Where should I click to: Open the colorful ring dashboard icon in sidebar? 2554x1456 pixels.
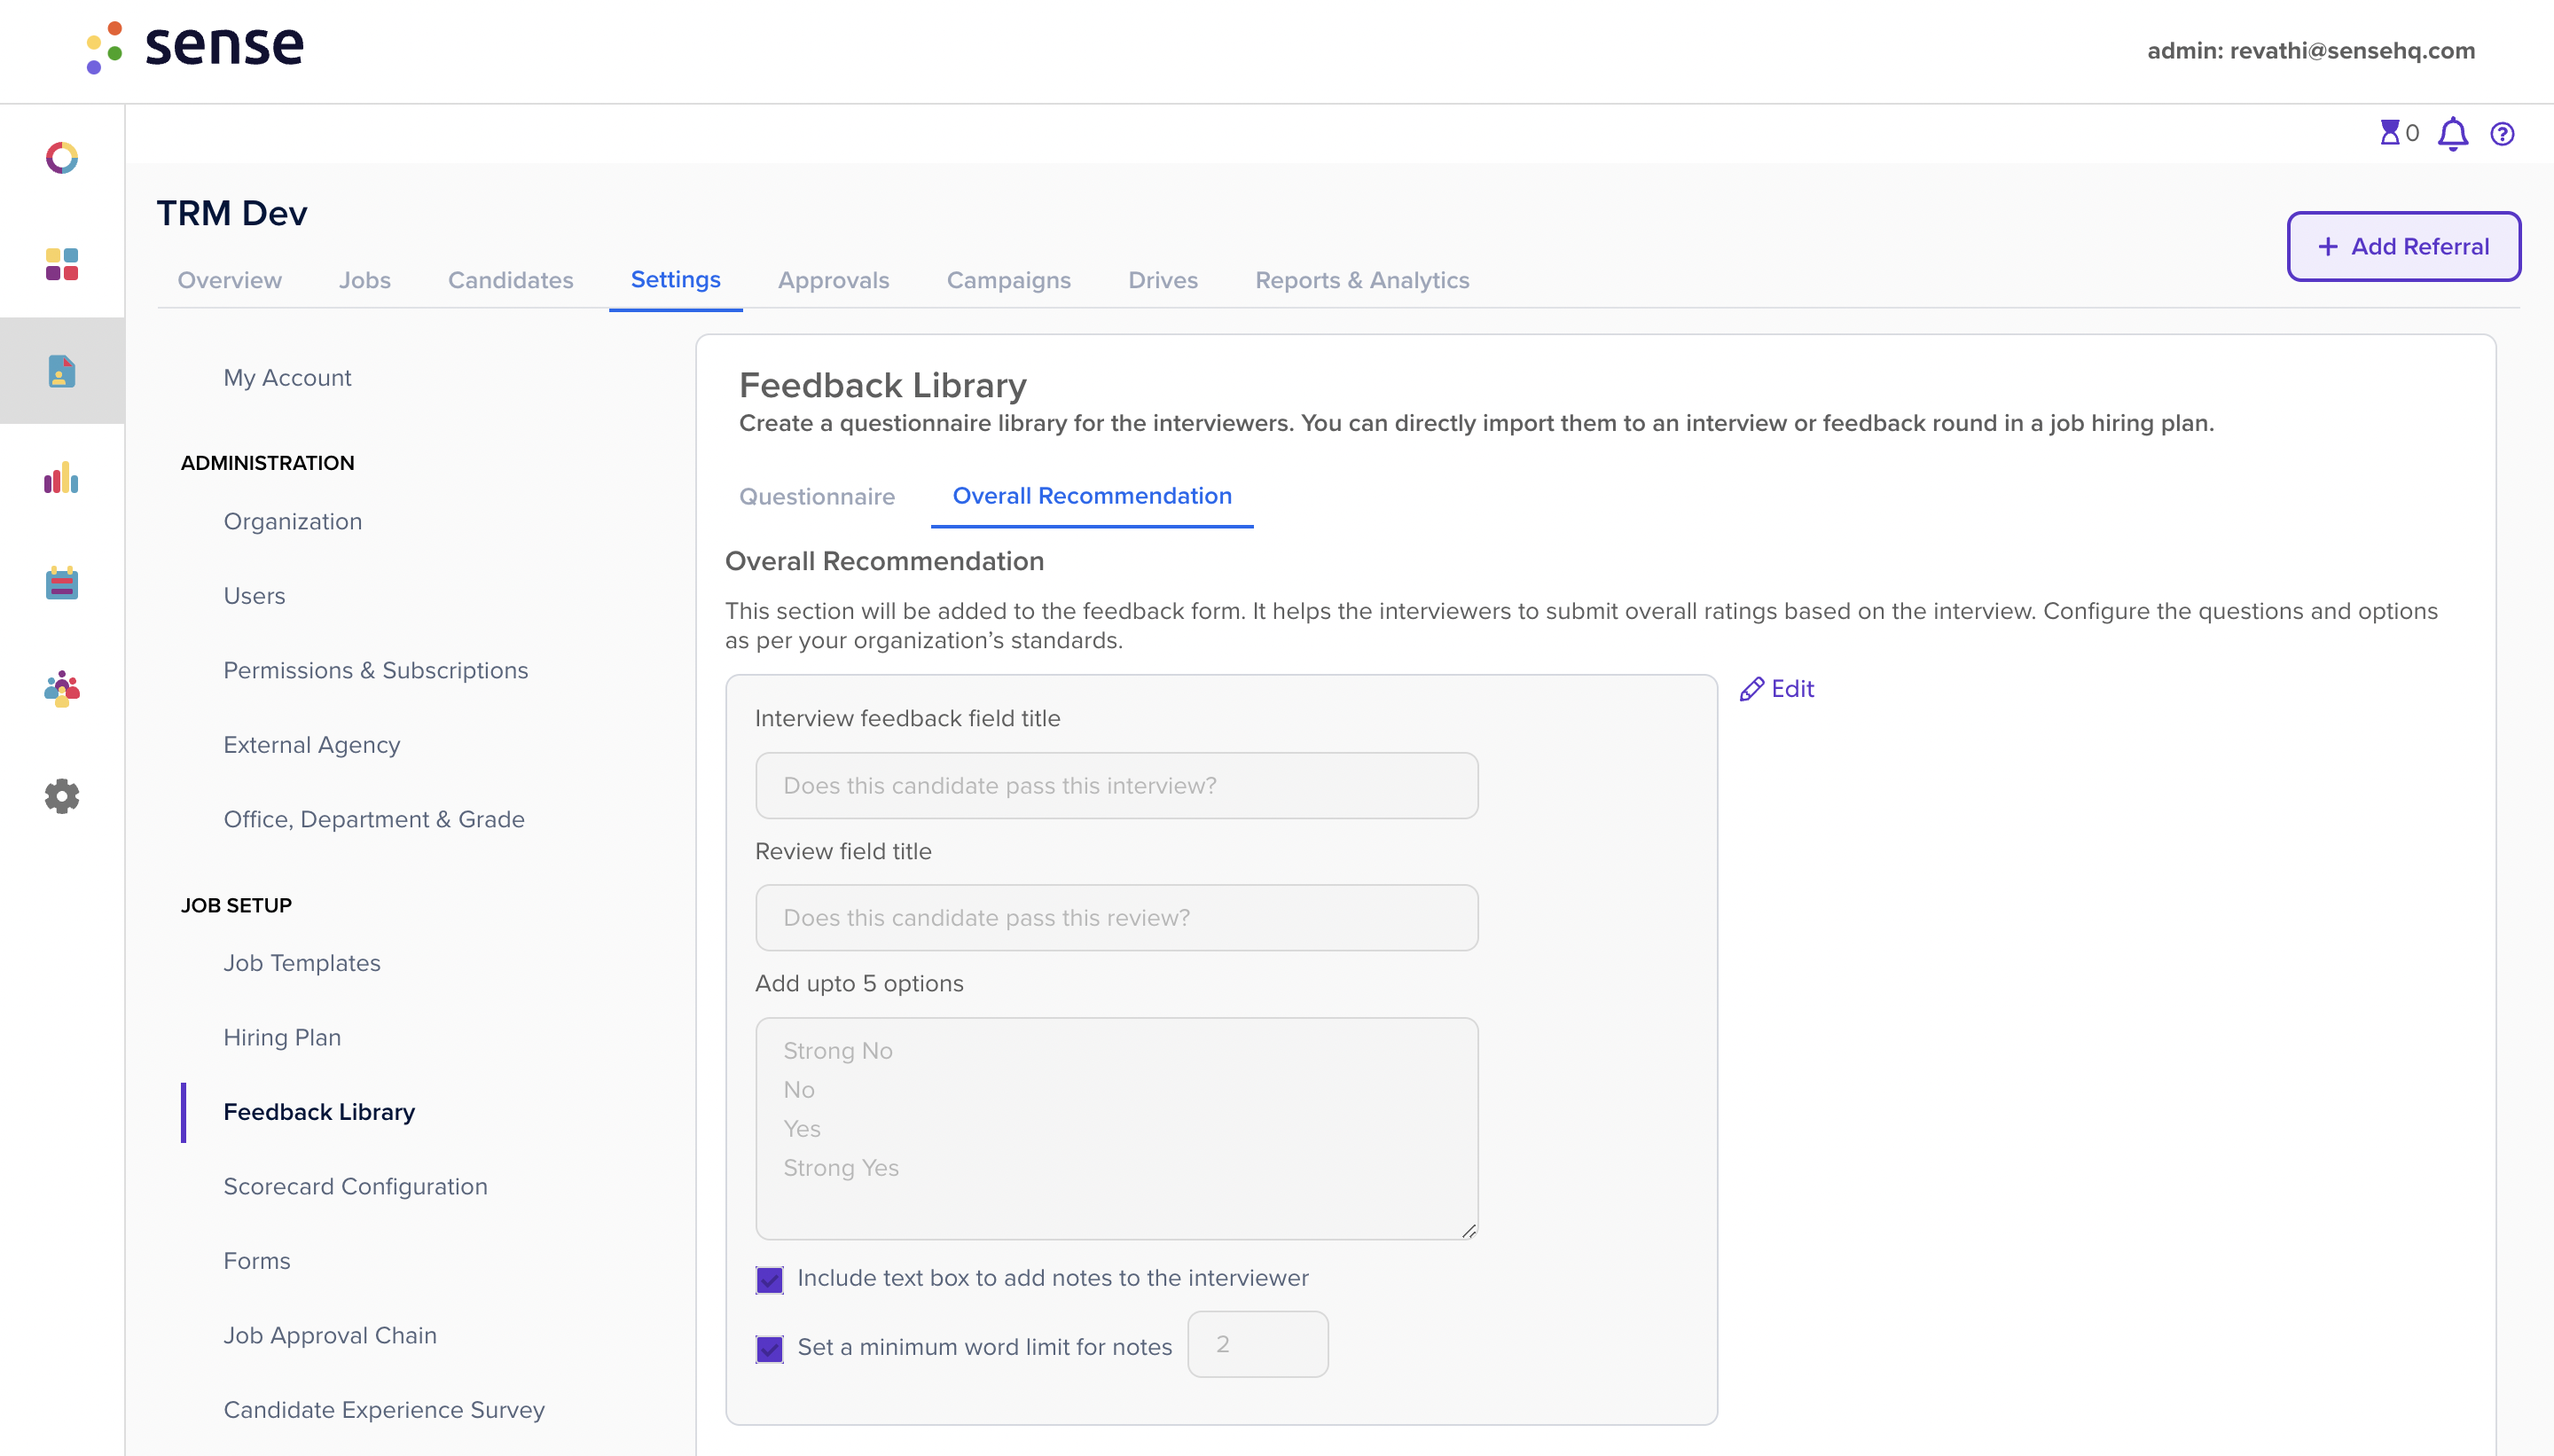point(62,158)
